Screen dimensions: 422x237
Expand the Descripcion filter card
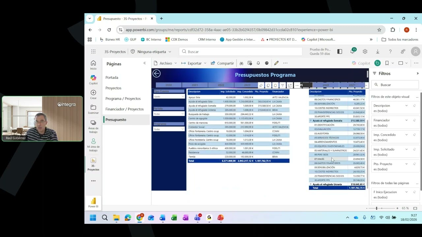pos(406,106)
